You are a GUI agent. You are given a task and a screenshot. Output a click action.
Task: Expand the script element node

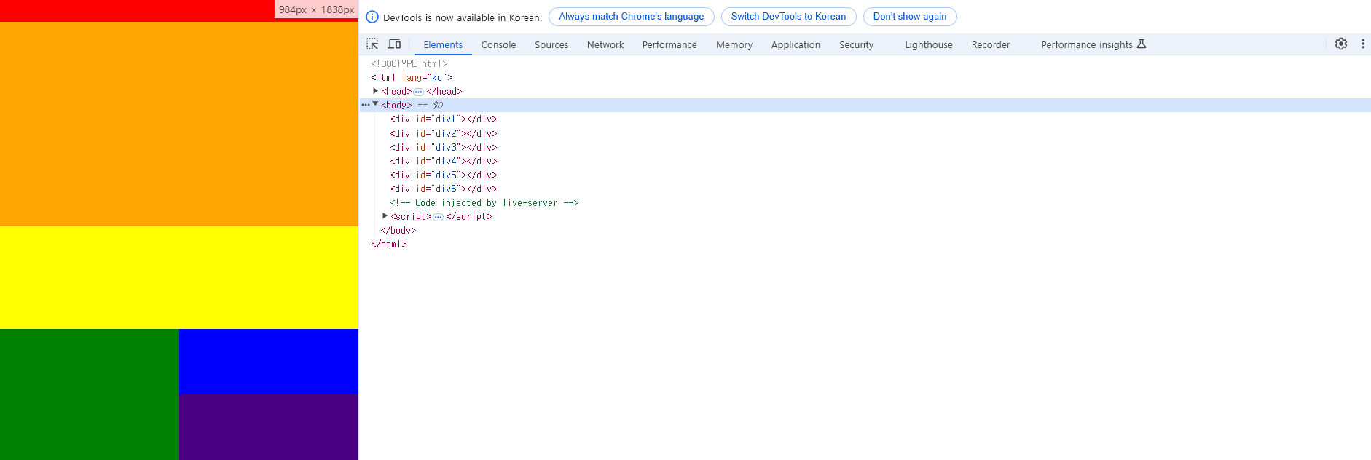pyautogui.click(x=385, y=216)
